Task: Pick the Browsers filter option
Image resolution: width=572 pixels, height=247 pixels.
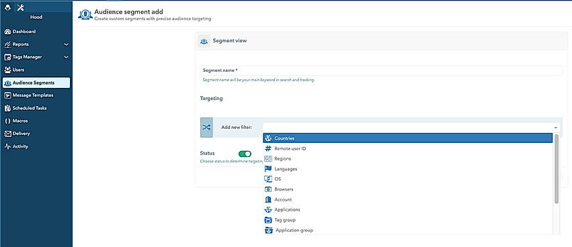Action: (408, 189)
